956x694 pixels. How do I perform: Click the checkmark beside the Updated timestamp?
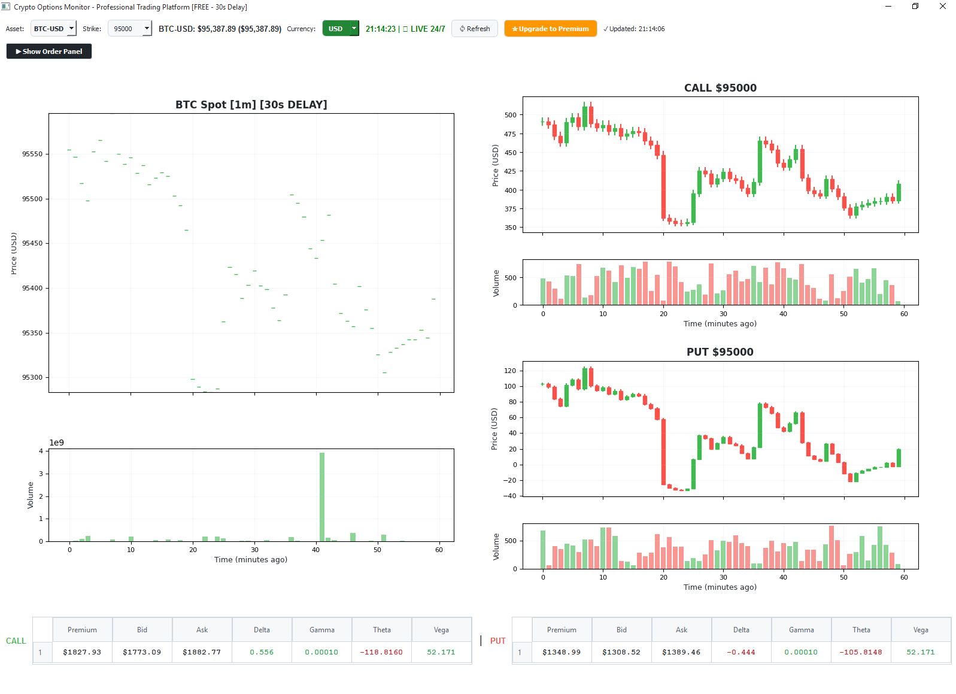606,28
